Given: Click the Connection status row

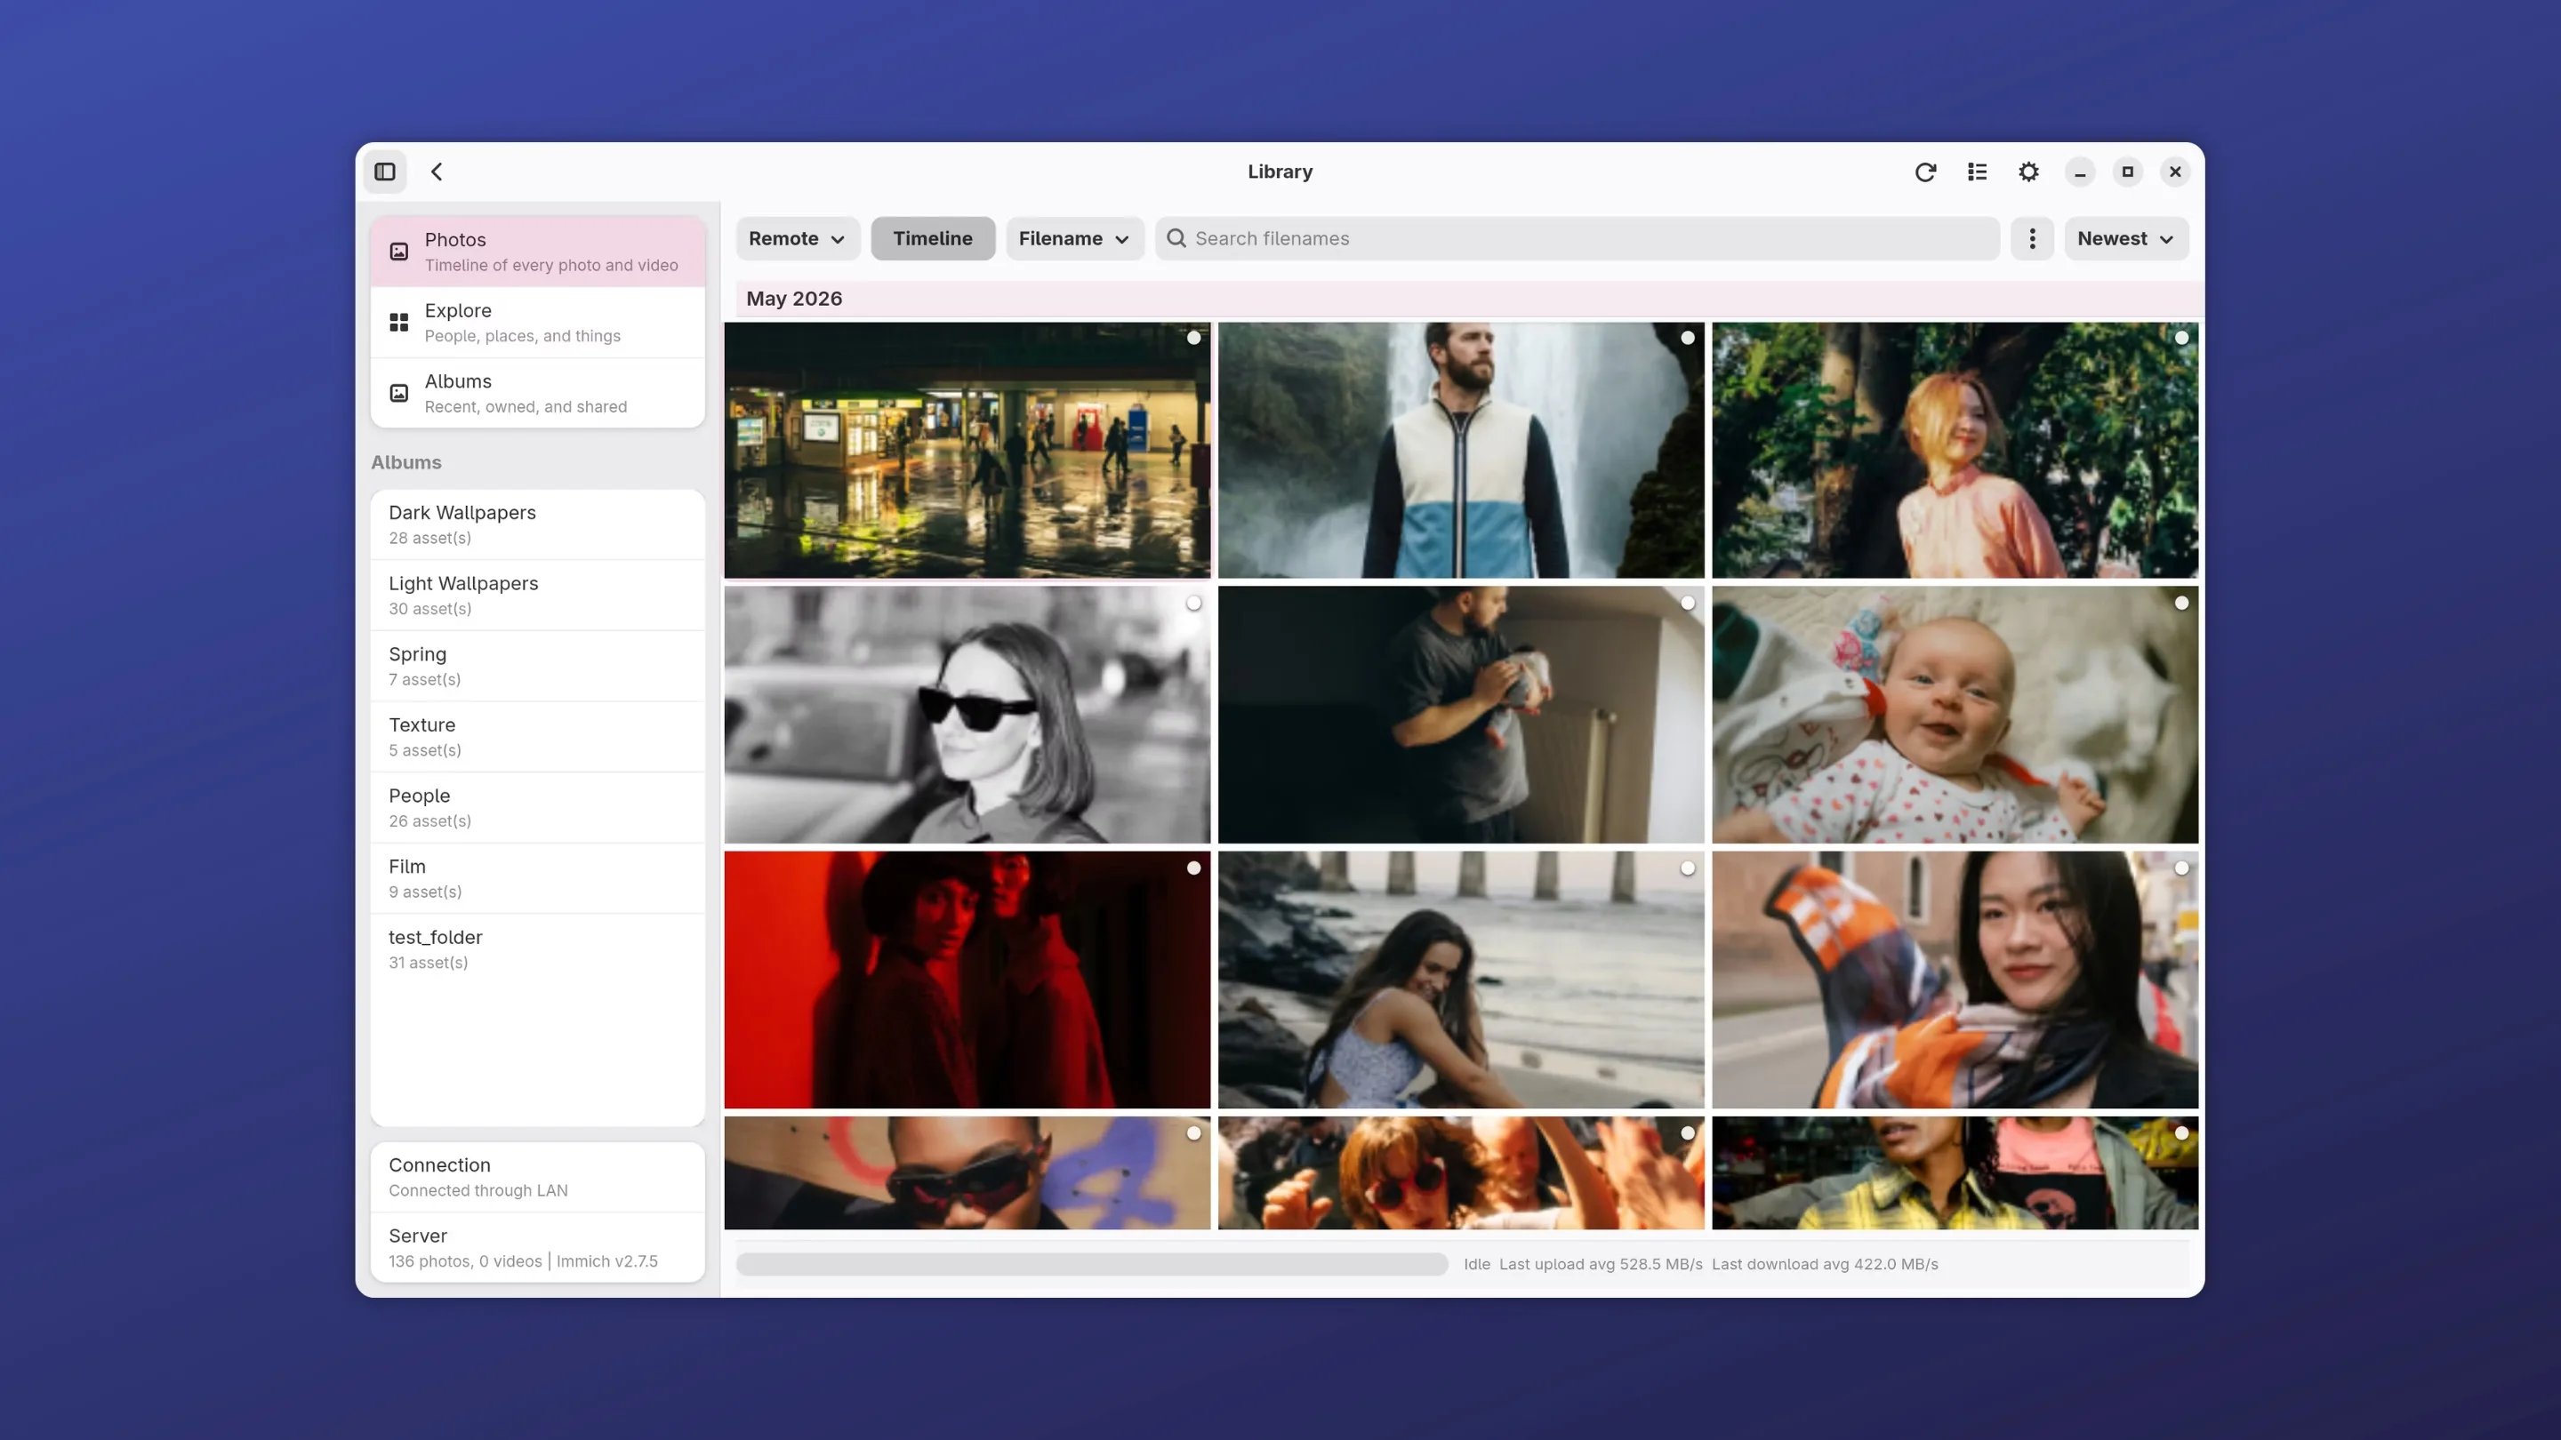Looking at the screenshot, I should [538, 1177].
